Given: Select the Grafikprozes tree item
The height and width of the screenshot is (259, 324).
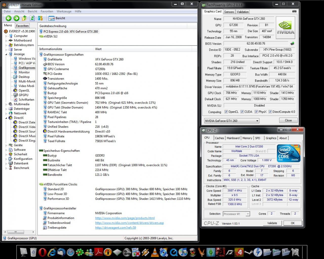Looking at the screenshot, I should pos(27,68).
